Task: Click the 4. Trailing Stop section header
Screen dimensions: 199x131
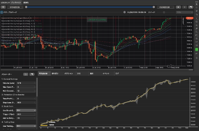Action: tap(8, 122)
